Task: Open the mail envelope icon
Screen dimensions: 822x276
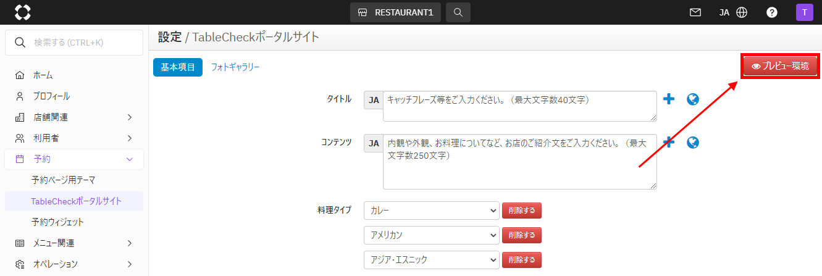Action: coord(695,12)
